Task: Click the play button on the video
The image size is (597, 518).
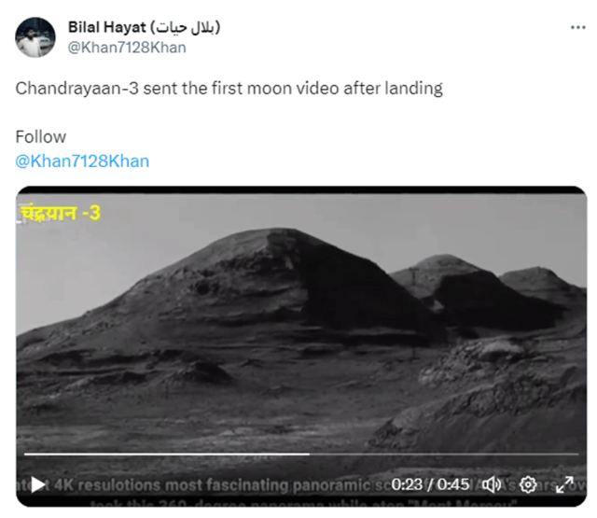Action: [37, 484]
